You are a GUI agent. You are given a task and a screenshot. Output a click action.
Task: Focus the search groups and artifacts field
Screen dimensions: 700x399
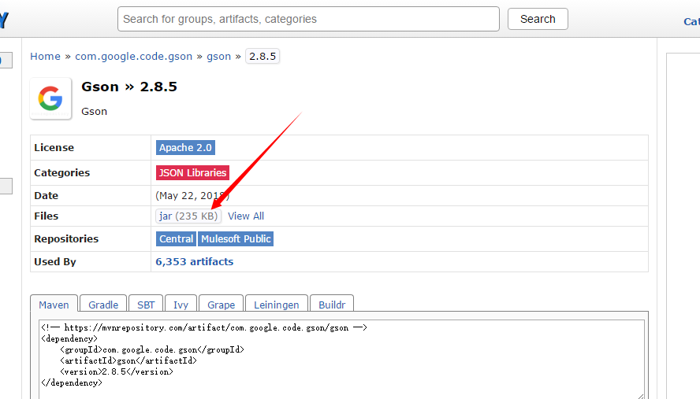308,19
